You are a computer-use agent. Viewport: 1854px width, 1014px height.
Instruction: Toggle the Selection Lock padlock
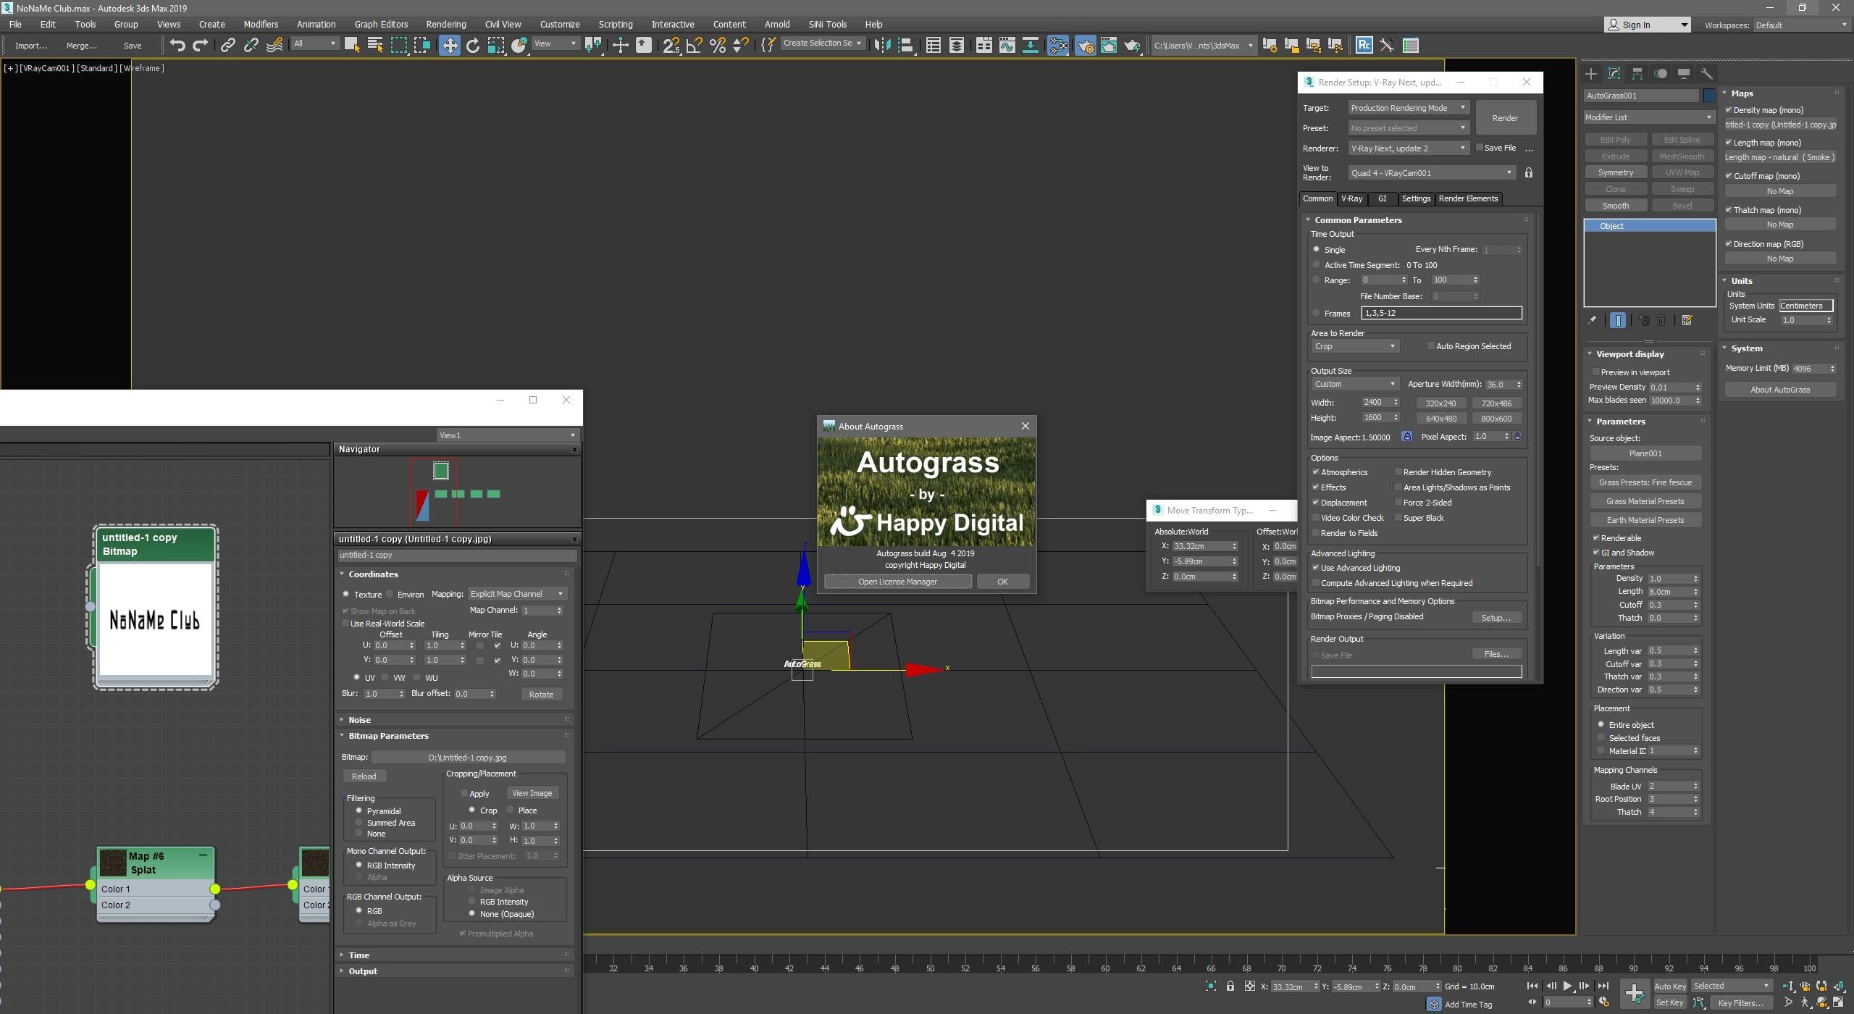pos(1230,986)
